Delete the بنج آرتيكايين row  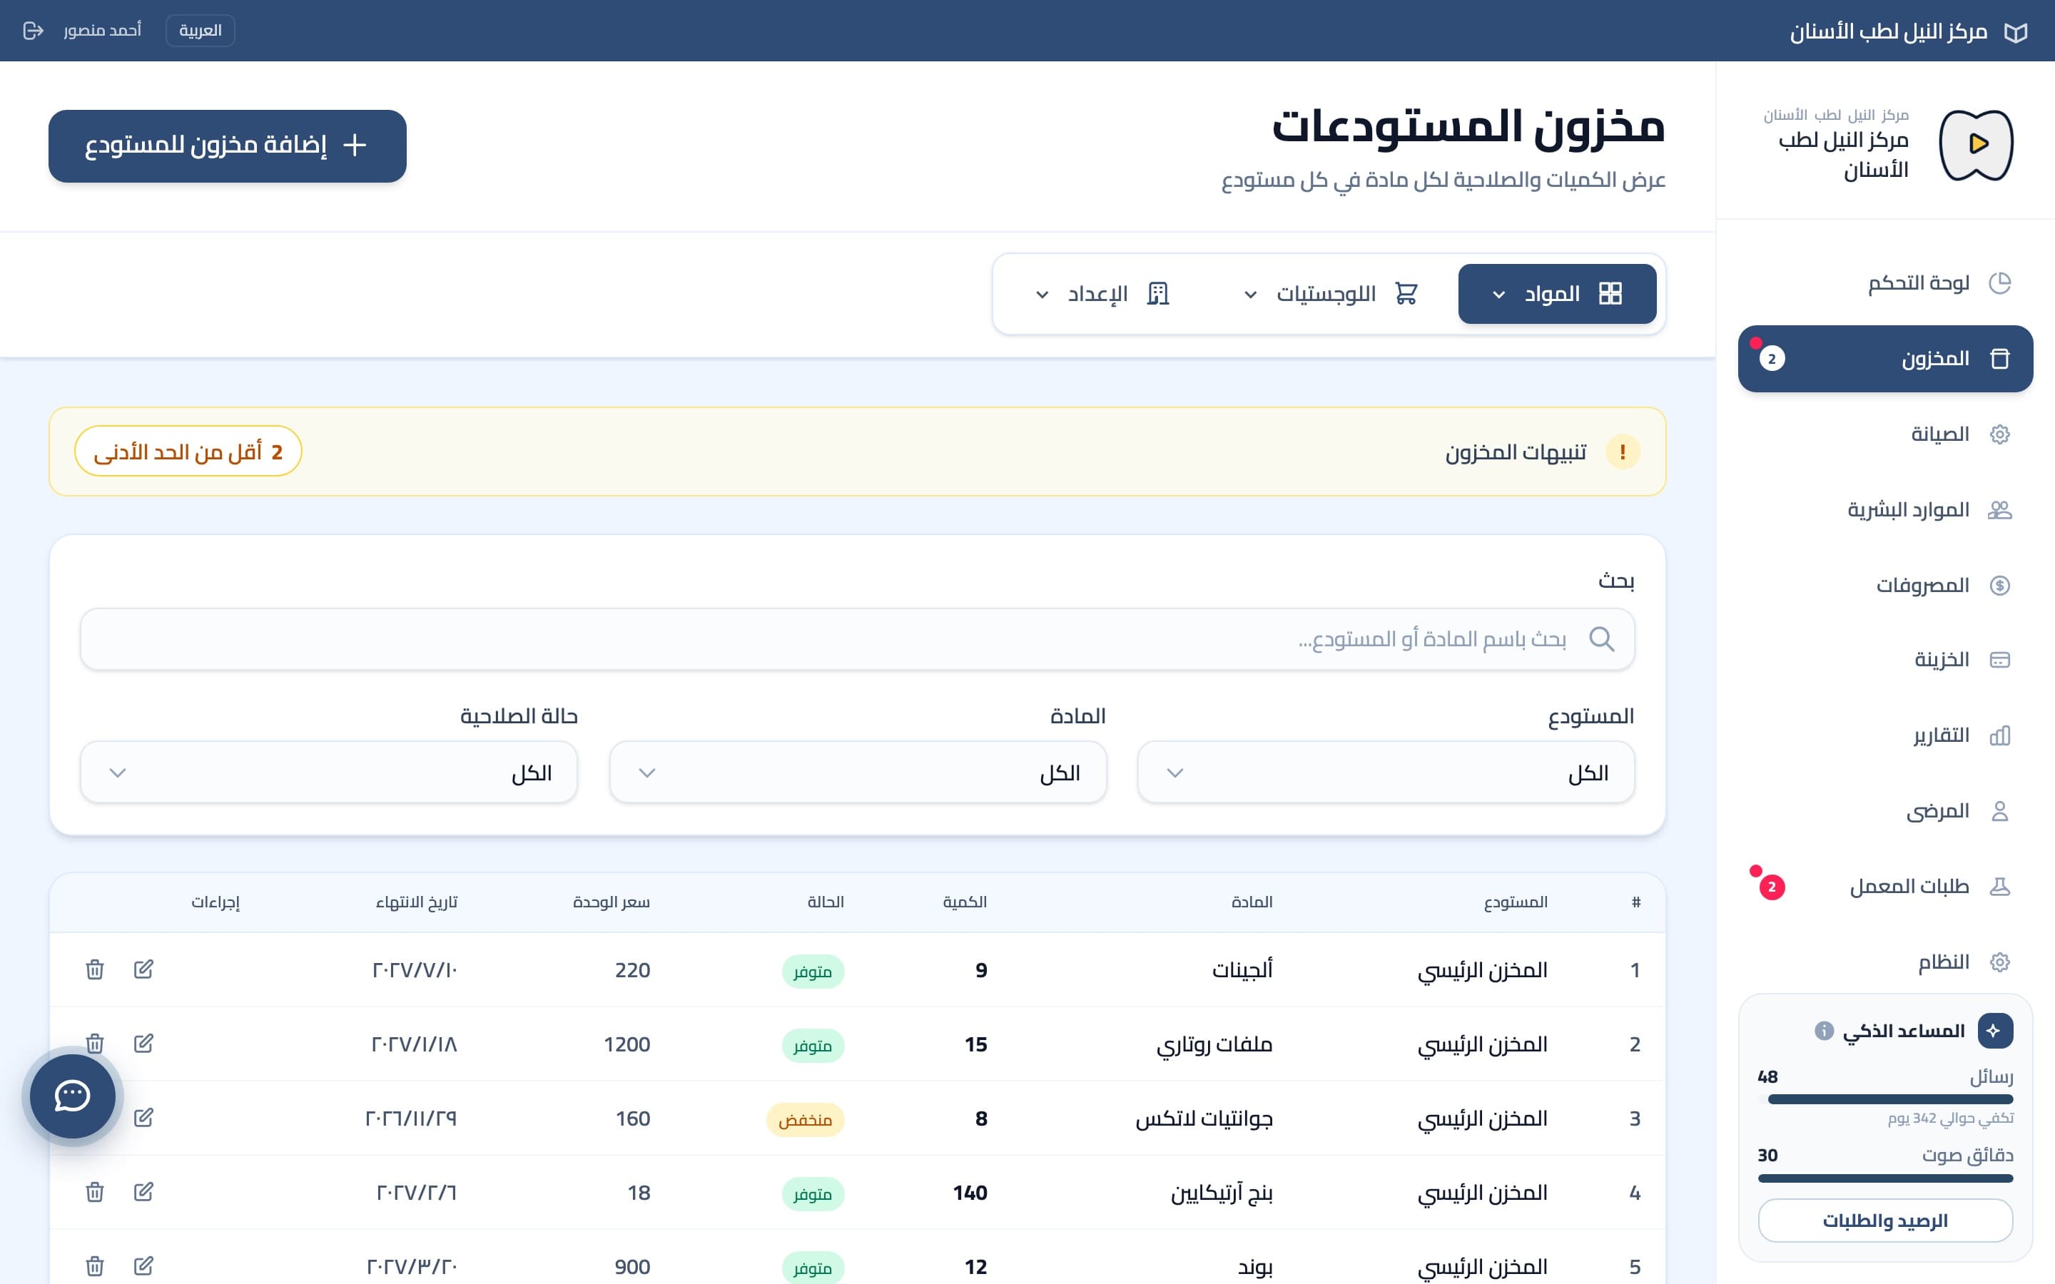pyautogui.click(x=95, y=1191)
